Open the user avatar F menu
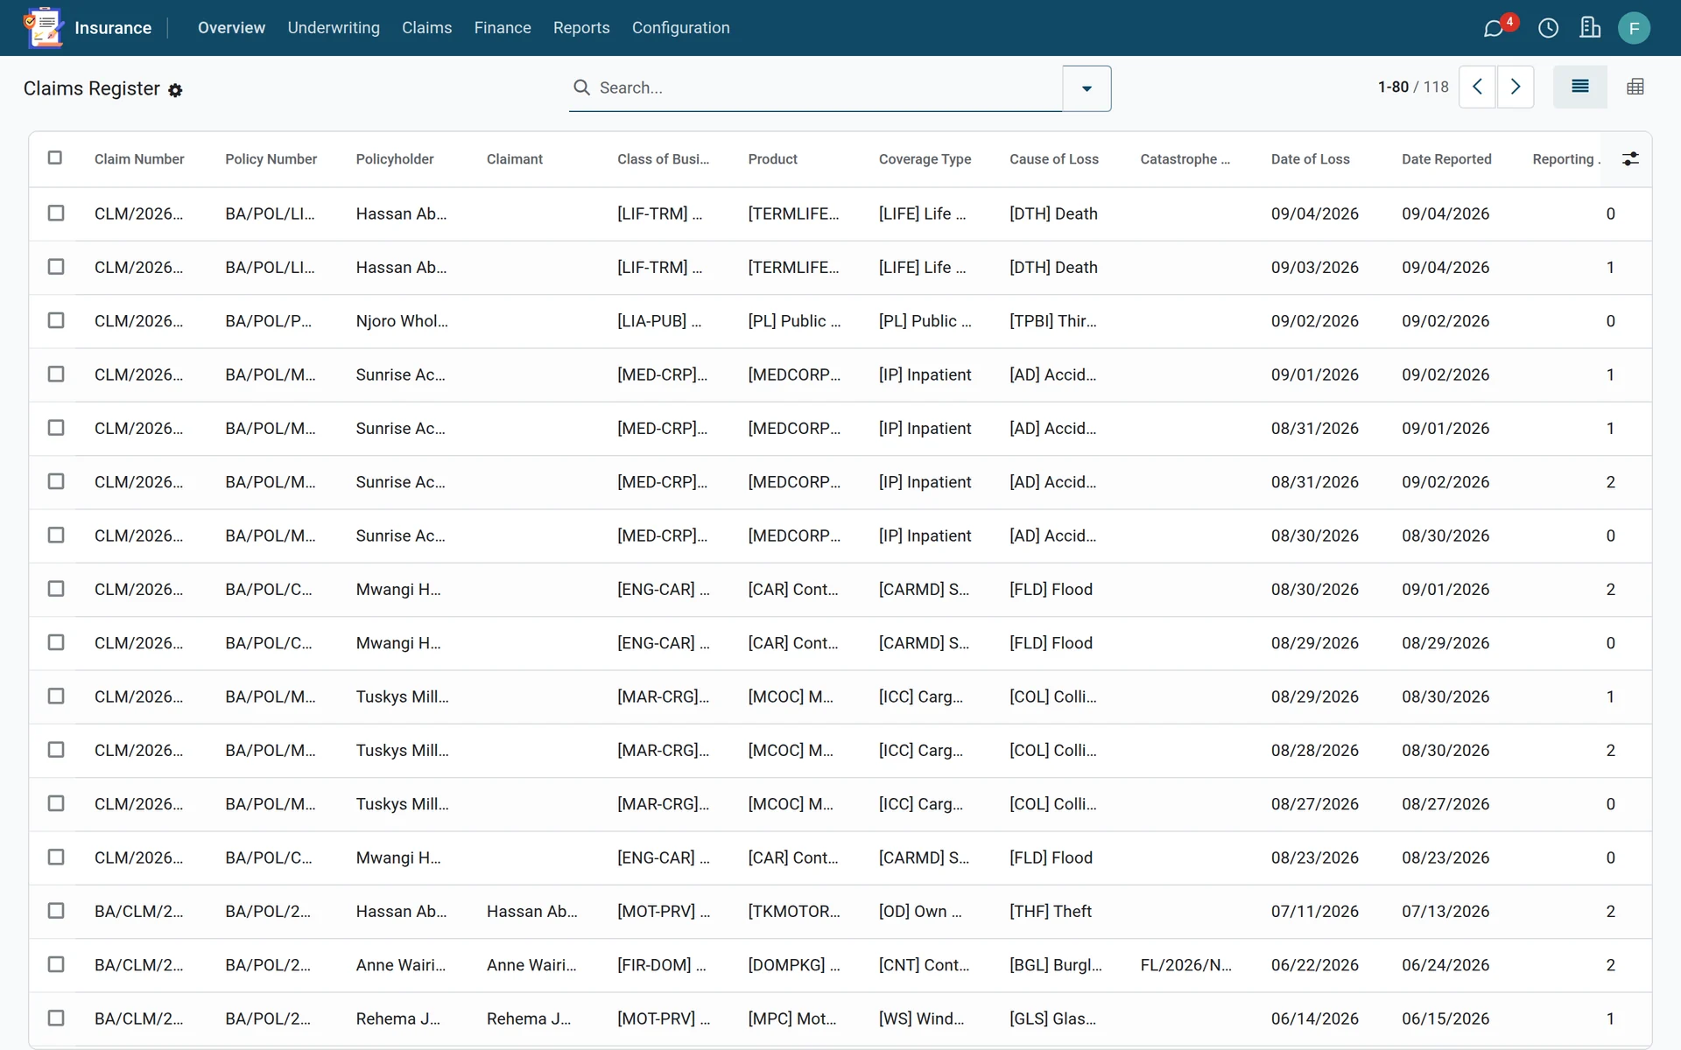Screen dimensions: 1681x1050 [x=1634, y=28]
